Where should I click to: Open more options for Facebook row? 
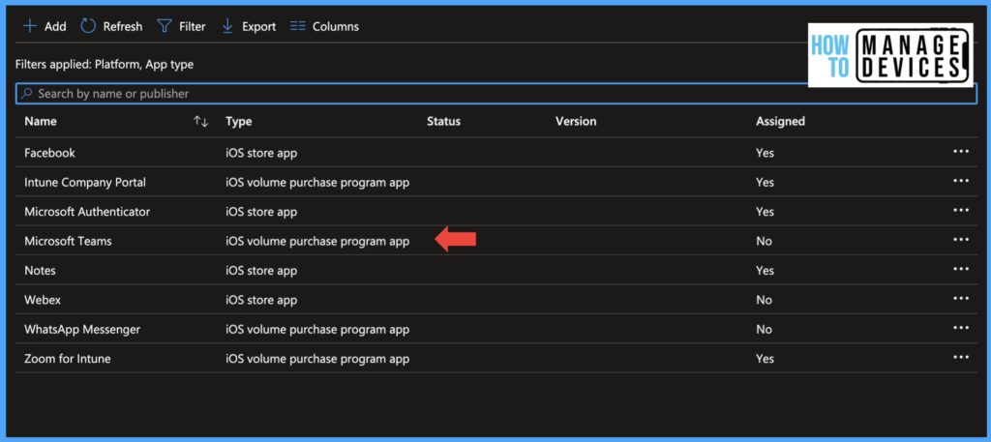point(961,152)
